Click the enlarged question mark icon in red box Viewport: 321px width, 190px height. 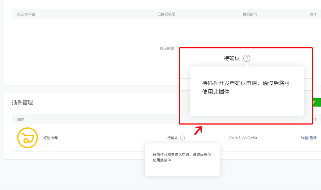(x=247, y=58)
